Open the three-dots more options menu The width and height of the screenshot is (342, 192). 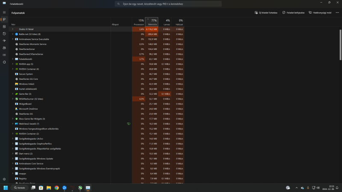337,13
